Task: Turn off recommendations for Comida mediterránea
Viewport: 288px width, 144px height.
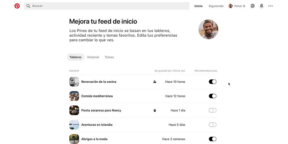Action: point(213,96)
